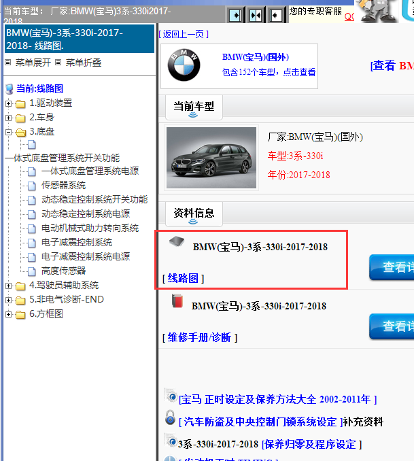The image size is (414, 461).
Task: Open 电动机械式助力转向系统 tree item
Action: coord(90,228)
